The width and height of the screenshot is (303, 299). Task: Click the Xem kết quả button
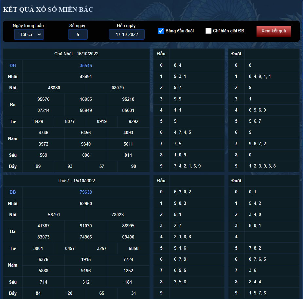tap(274, 31)
